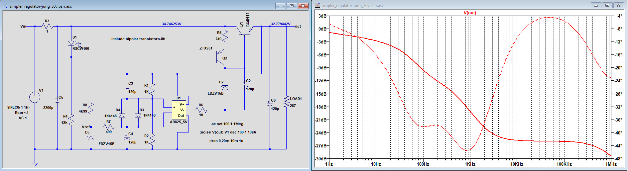Viewport: 628px width, 171px height.
Task: Click the -30dB magnitude axis label
Action: pos(321,159)
